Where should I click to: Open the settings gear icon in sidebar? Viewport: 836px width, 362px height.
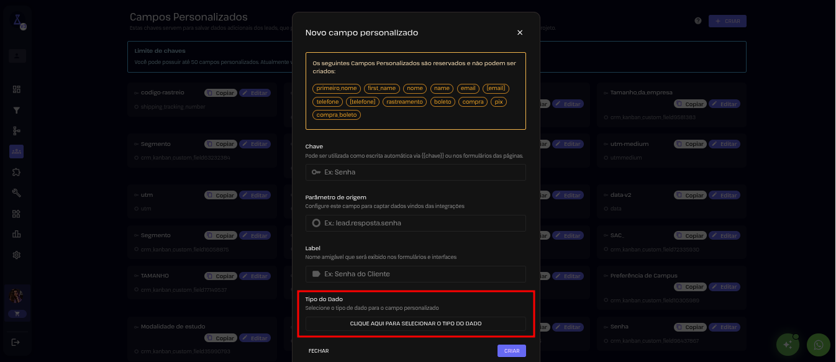(17, 255)
